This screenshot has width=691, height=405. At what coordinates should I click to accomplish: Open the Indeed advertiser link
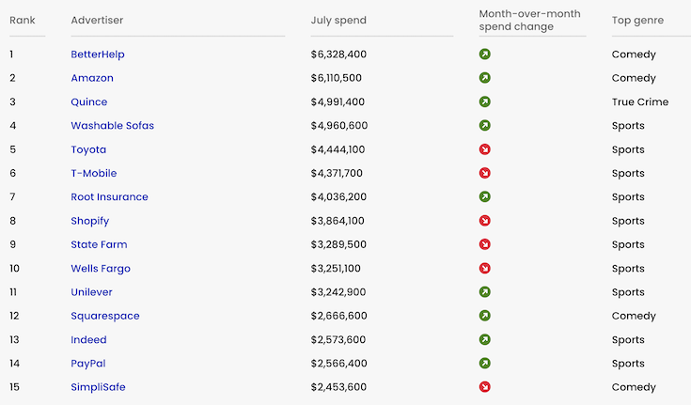point(88,340)
